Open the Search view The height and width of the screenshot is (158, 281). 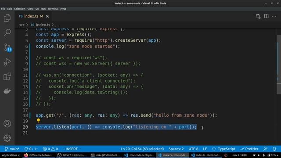(7, 33)
